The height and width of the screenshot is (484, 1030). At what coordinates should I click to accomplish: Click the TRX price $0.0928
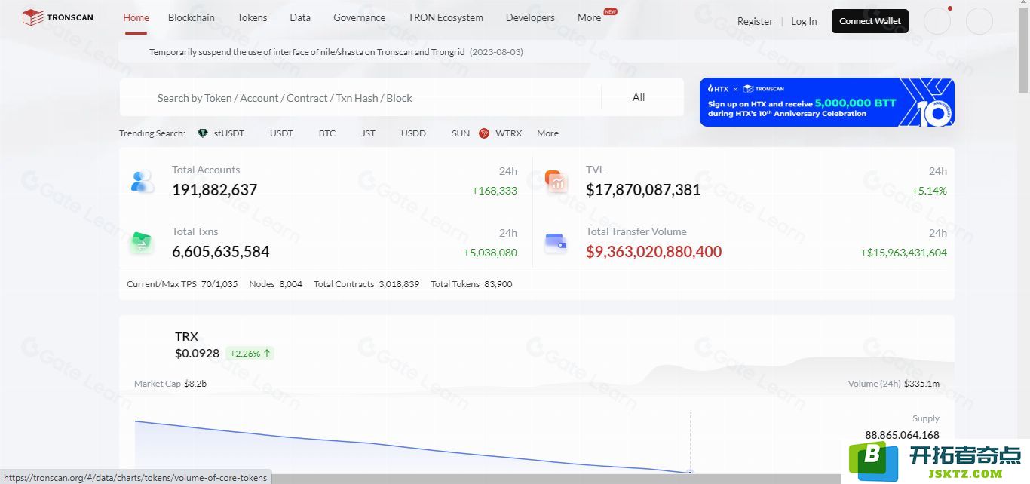pyautogui.click(x=197, y=353)
